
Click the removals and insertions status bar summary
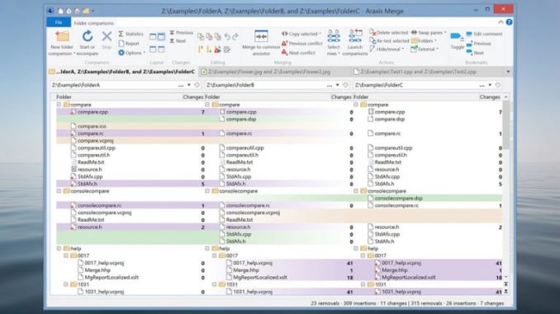[x=407, y=303]
